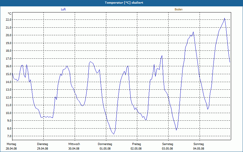Select the Boden legend label
The width and height of the screenshot is (243, 152).
[179, 9]
